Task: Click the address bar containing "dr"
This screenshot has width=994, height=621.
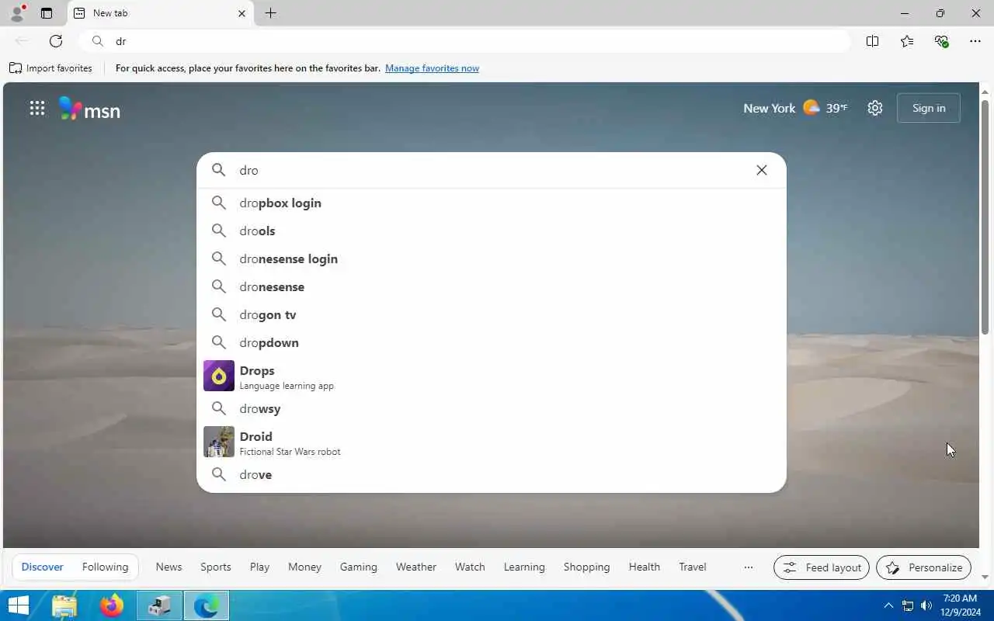Action: [x=466, y=41]
